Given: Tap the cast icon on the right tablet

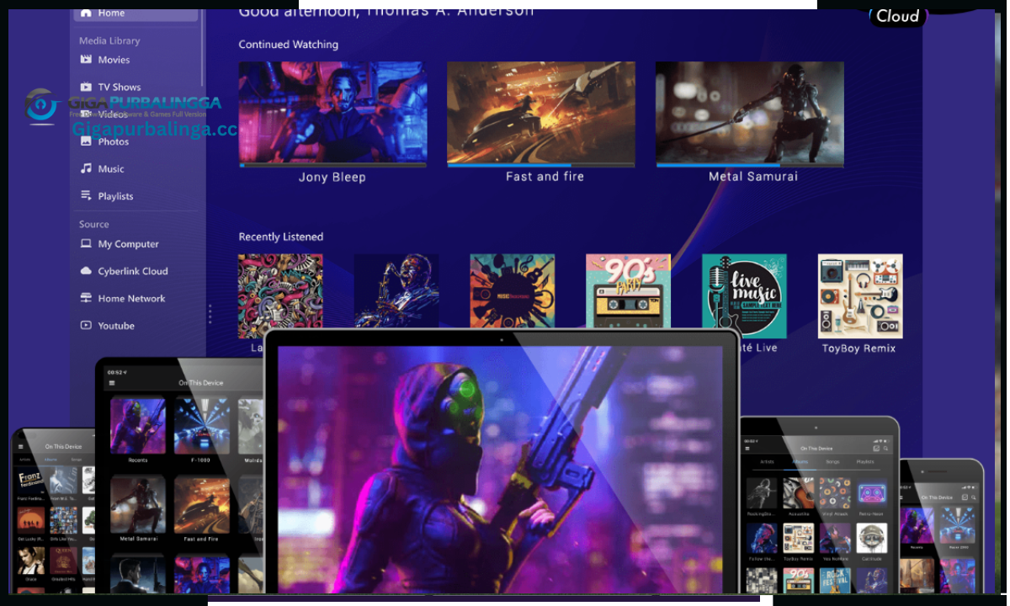Looking at the screenshot, I should coord(876,449).
